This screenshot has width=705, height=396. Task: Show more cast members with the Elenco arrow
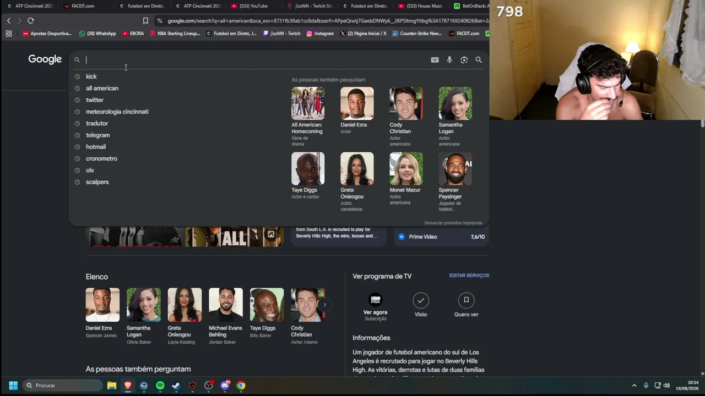coord(324,305)
